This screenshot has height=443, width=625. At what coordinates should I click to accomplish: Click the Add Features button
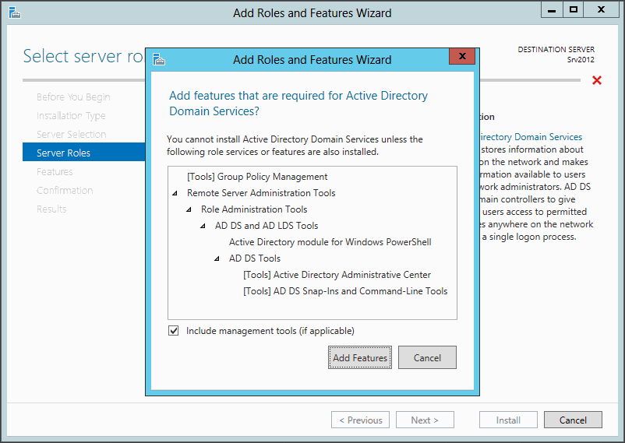(360, 357)
